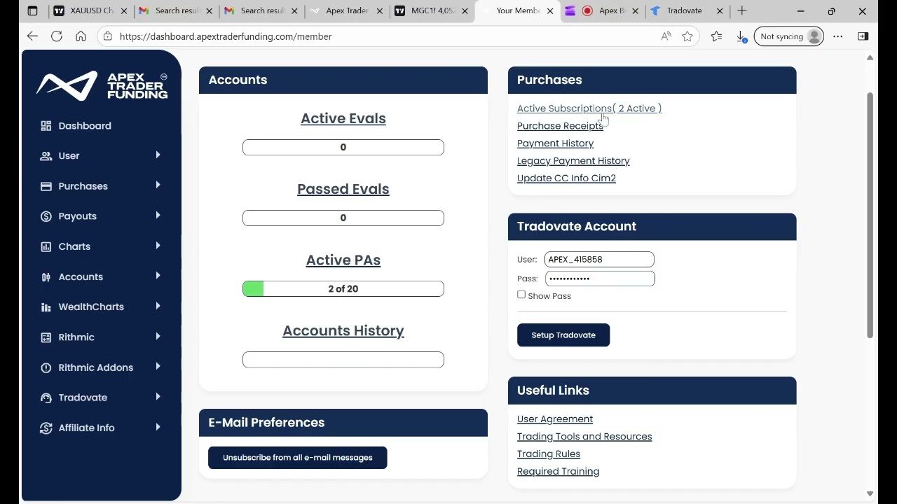Click the browser home icon
Image resolution: width=897 pixels, height=504 pixels.
[x=81, y=36]
